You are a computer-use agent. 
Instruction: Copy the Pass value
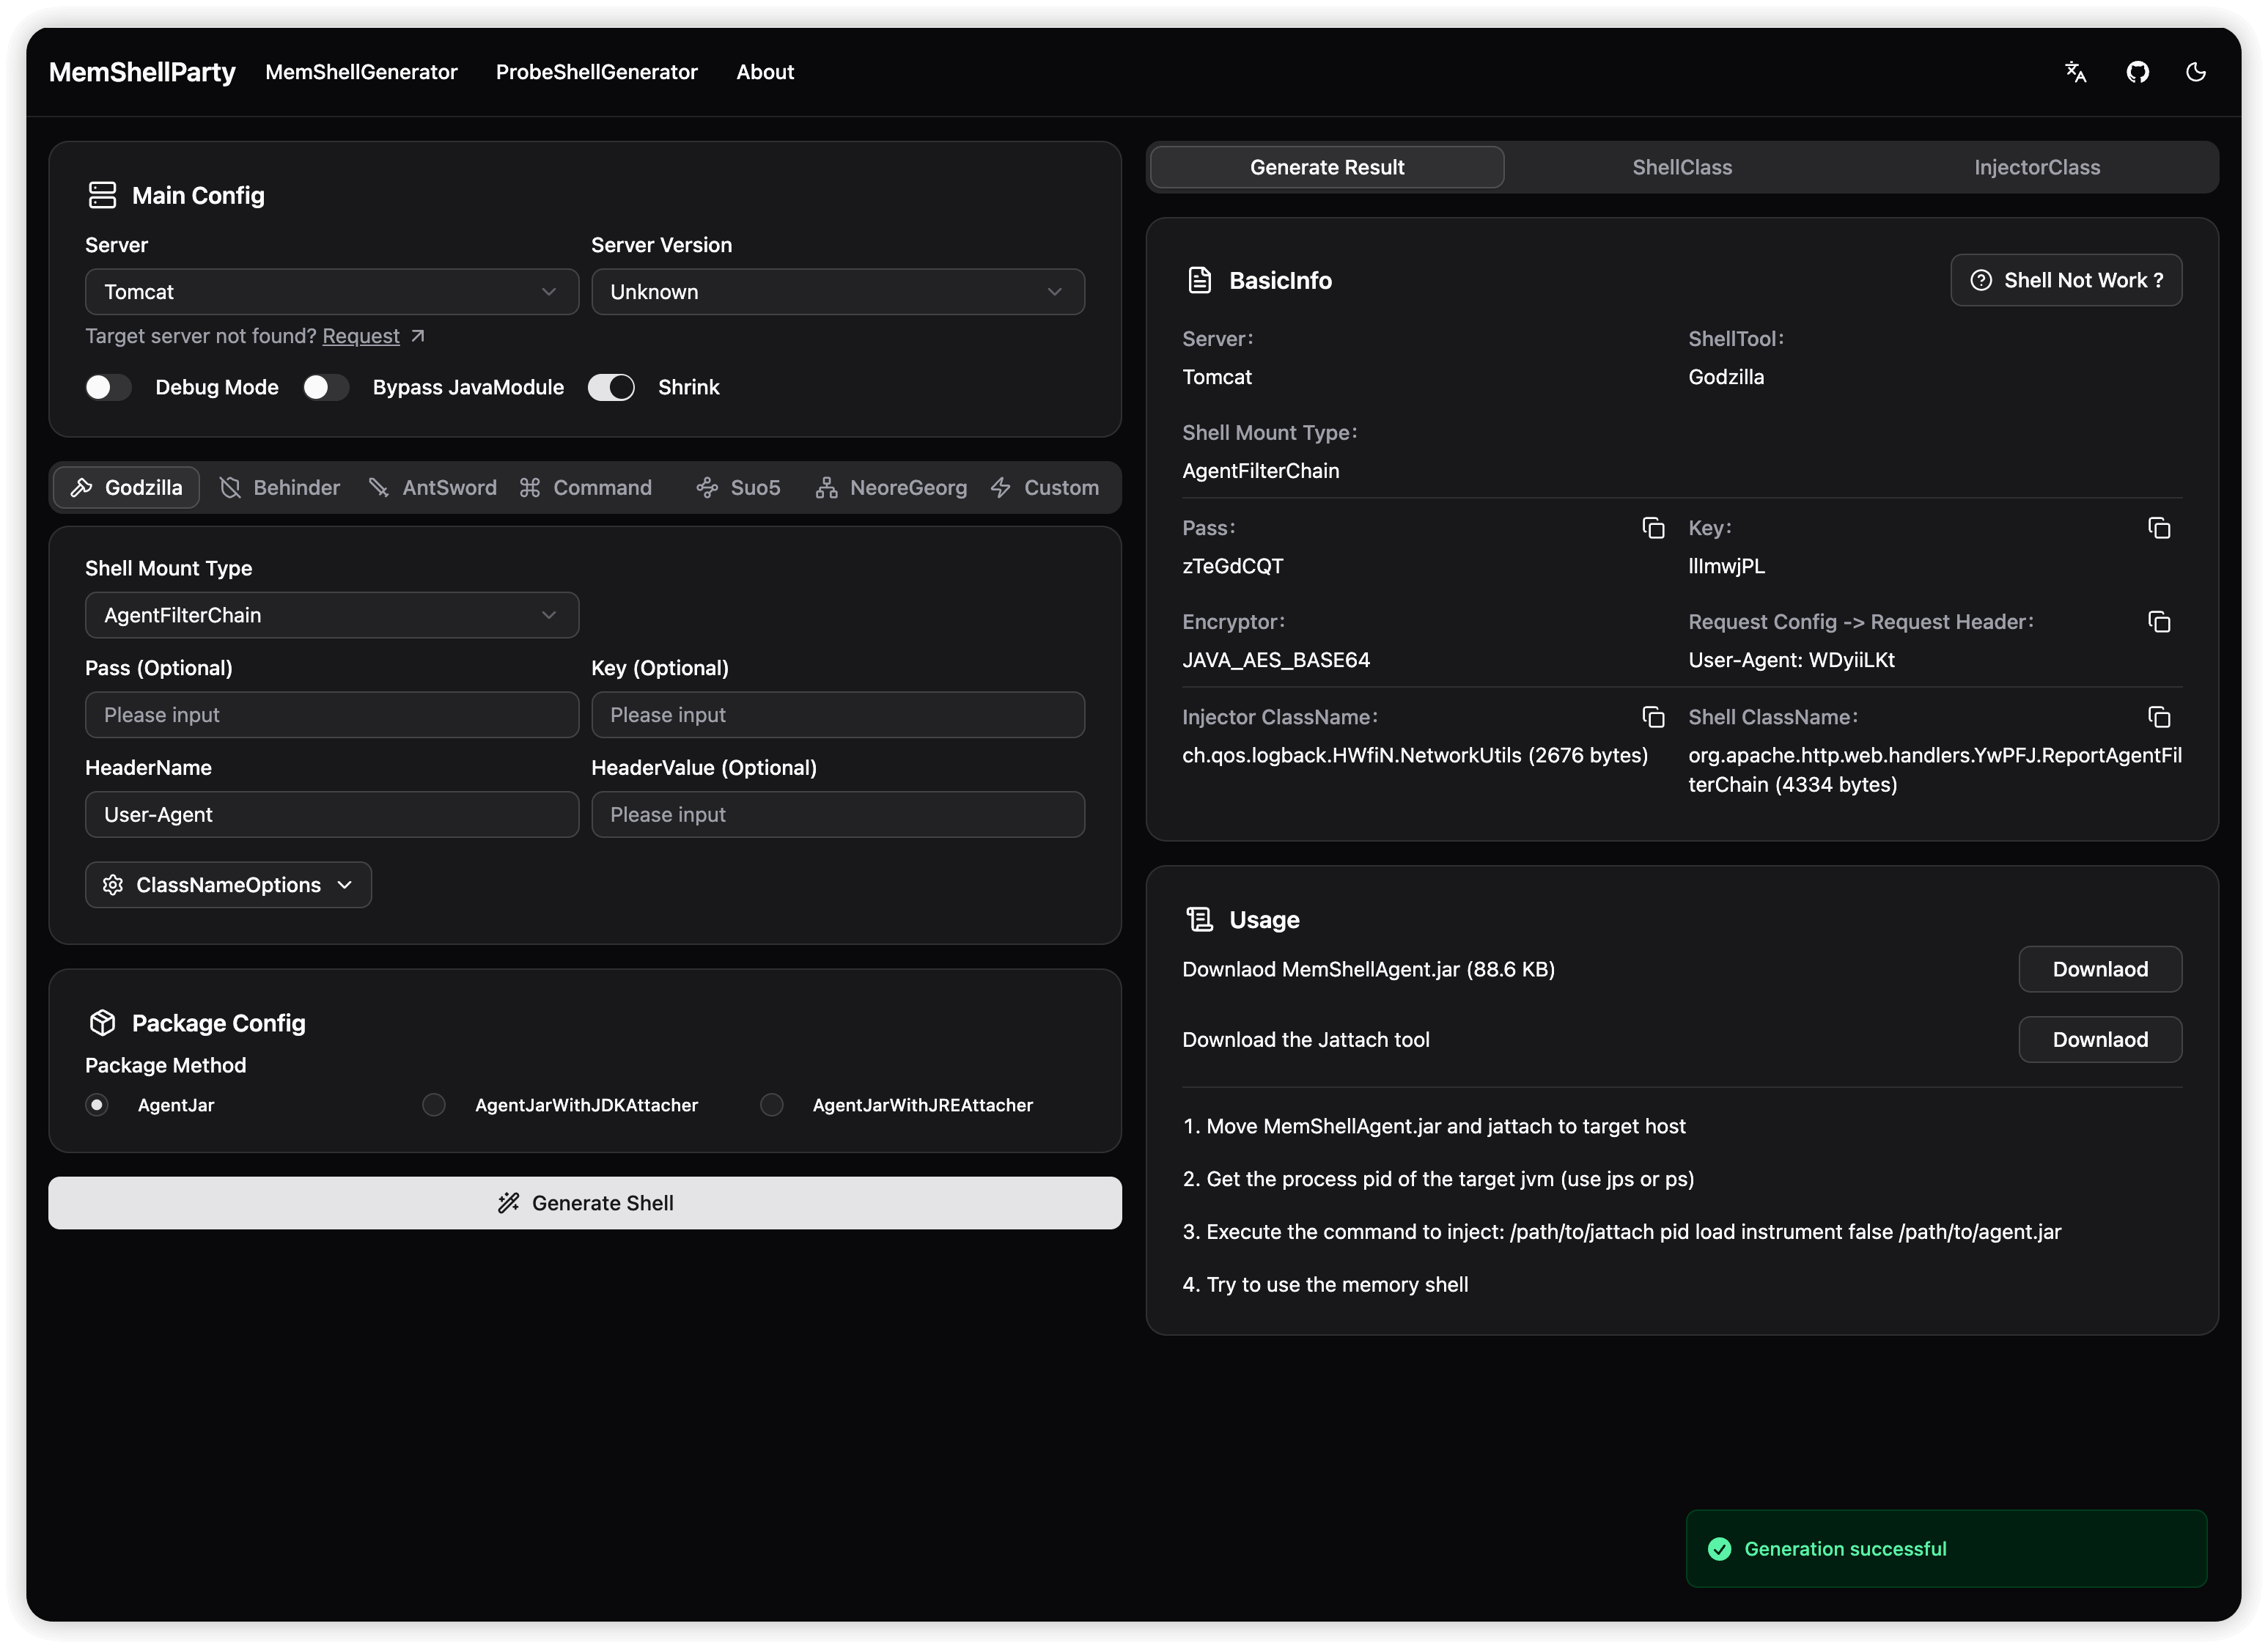[x=1653, y=528]
